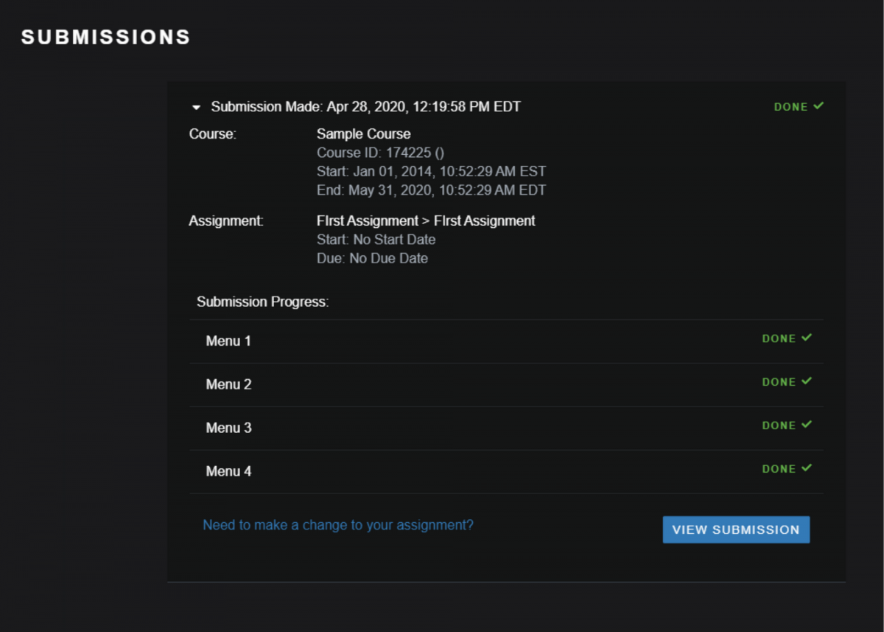Screen dimensions: 884x632
Task: Click the DONE checkmark for Menu 2
Action: coord(808,381)
